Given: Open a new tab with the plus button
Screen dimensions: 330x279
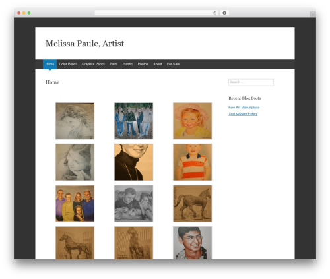Looking at the screenshot, I should (313, 15).
